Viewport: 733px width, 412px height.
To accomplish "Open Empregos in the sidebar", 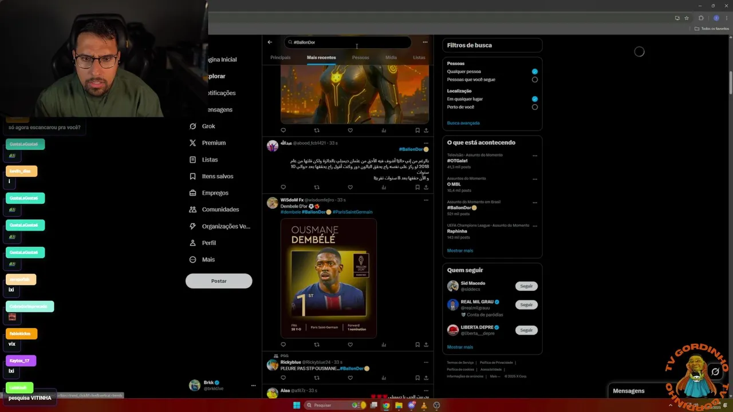I will [208, 193].
